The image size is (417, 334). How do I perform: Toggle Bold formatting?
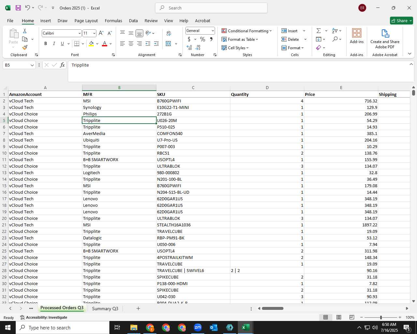[x=46, y=43]
